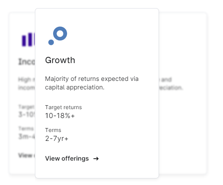
Task: Click the Target returns label on Growth card
Action: pyautogui.click(x=64, y=107)
